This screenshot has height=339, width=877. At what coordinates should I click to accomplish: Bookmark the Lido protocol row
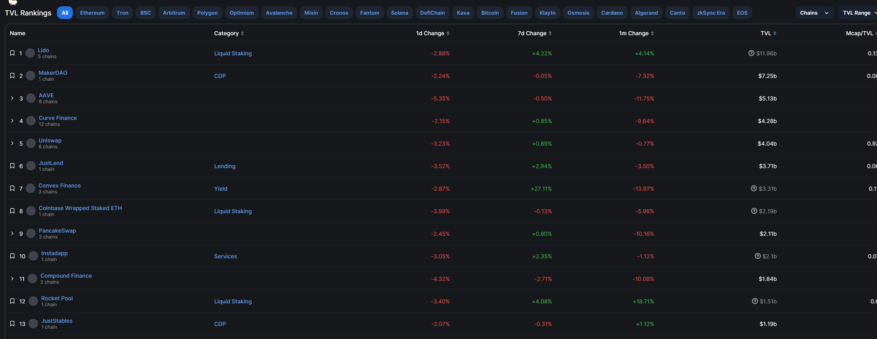(x=12, y=53)
